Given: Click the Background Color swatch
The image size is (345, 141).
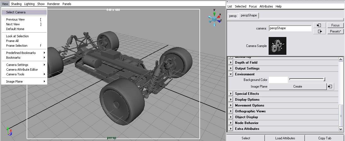Looking at the screenshot, I should coord(278,80).
